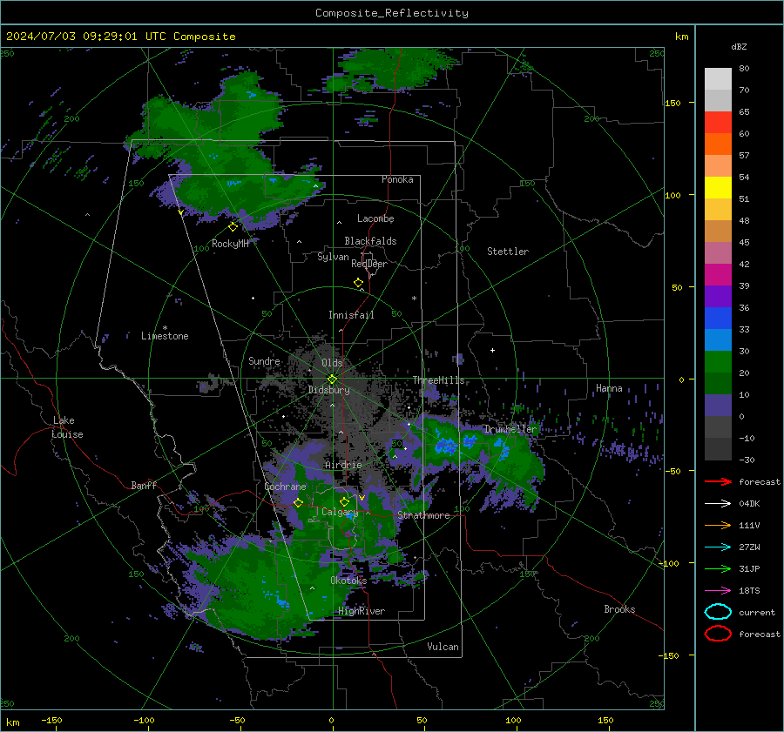Click the cyan 27ZW arrow icon
This screenshot has height=732, width=784.
click(718, 547)
